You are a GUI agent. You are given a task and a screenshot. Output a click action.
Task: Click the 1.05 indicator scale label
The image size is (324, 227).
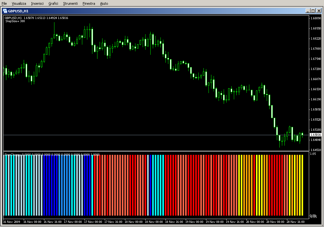click(313, 154)
